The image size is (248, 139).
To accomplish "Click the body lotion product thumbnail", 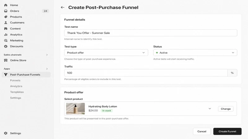I will pyautogui.click(x=75, y=109).
